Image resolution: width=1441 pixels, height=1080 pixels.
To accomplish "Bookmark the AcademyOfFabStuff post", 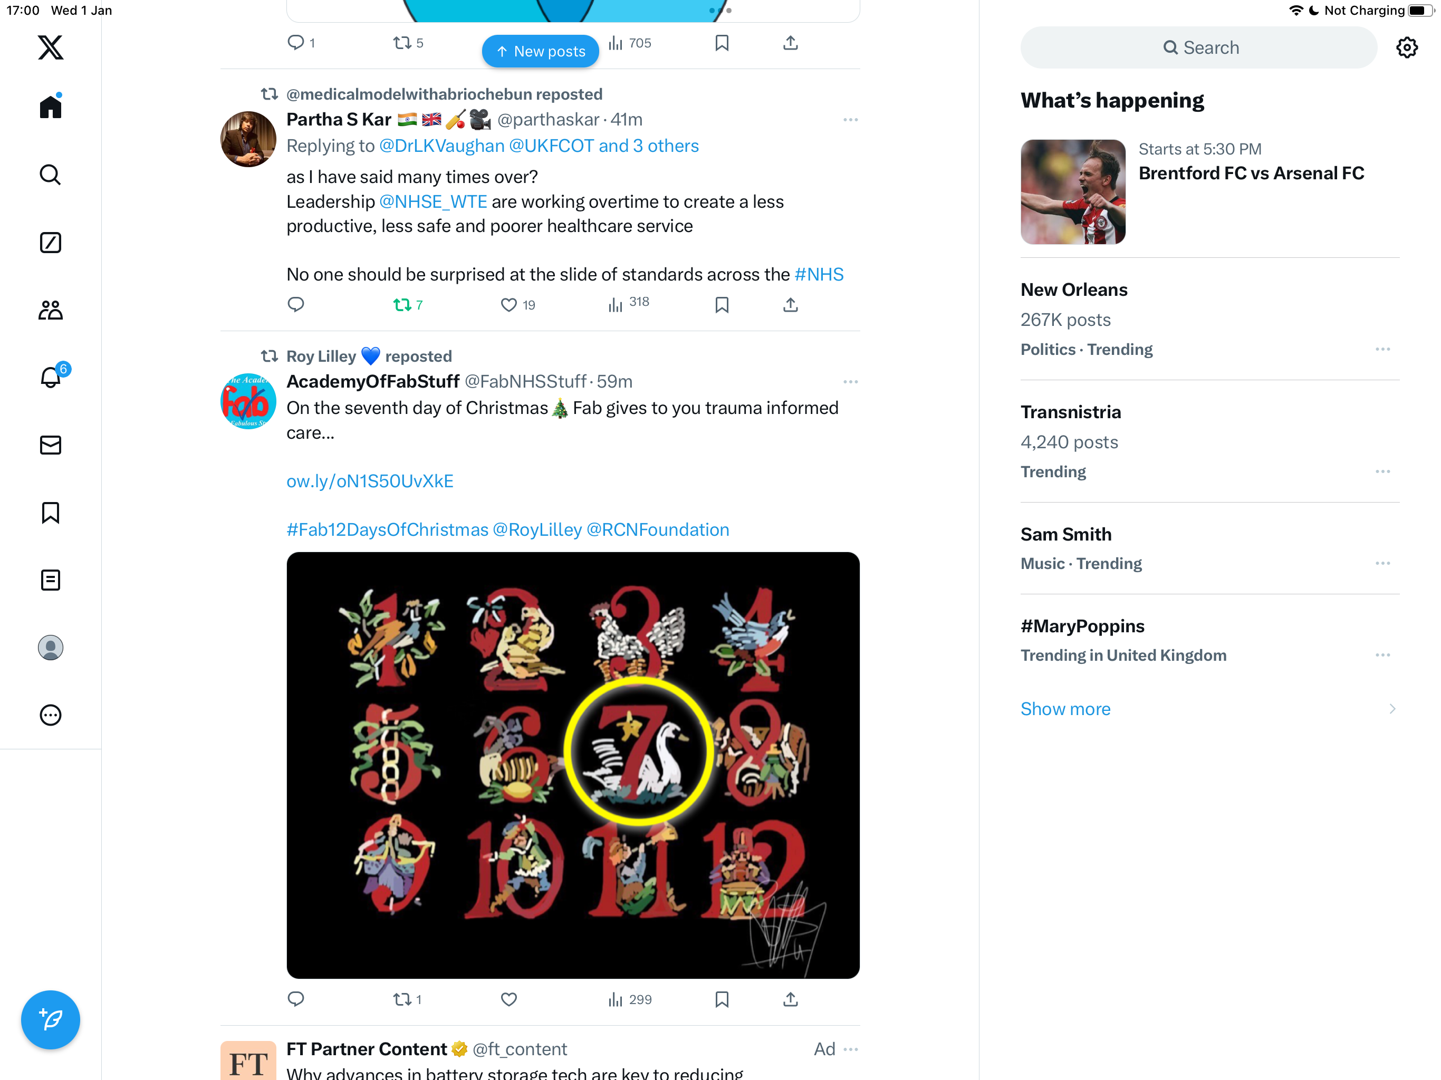I will click(x=721, y=999).
